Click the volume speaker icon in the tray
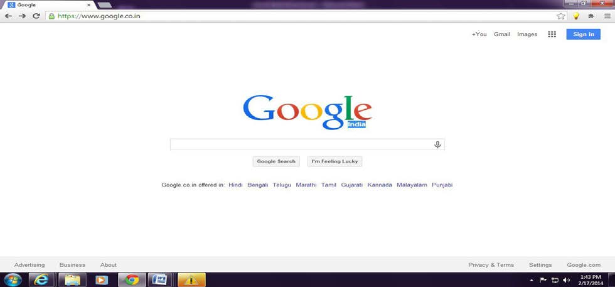The image size is (615, 287). pyautogui.click(x=566, y=280)
